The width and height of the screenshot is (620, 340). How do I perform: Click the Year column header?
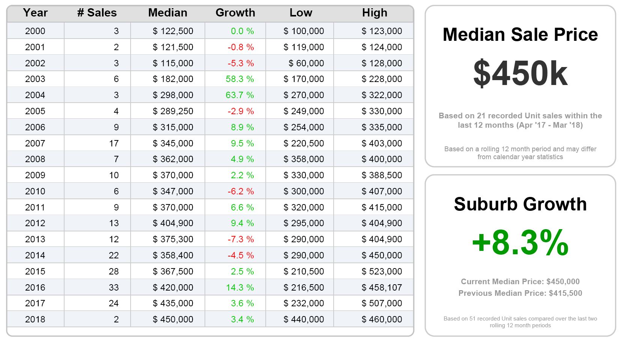tap(35, 13)
